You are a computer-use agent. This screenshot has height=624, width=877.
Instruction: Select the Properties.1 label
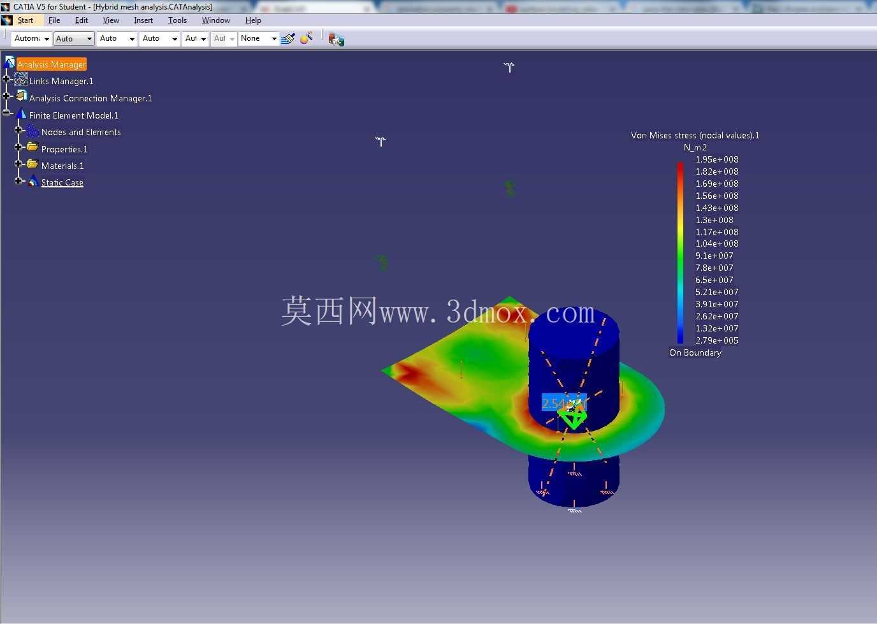pyautogui.click(x=64, y=149)
